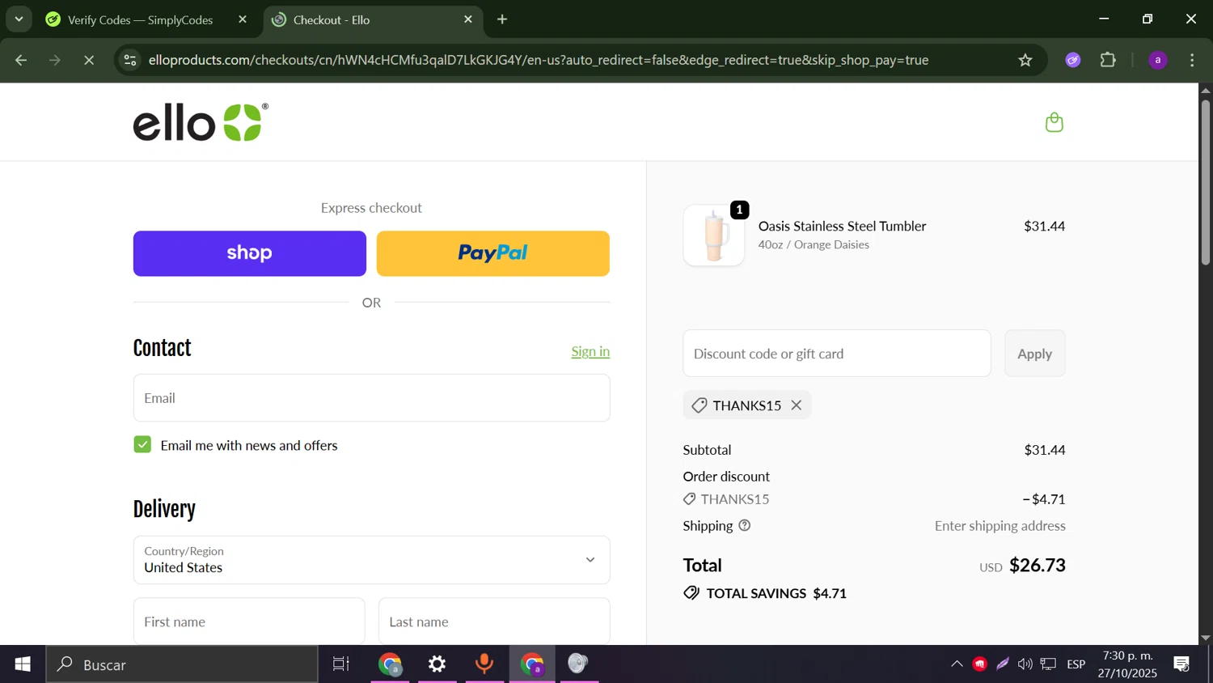Bookmark this page with the star icon

point(1025,60)
